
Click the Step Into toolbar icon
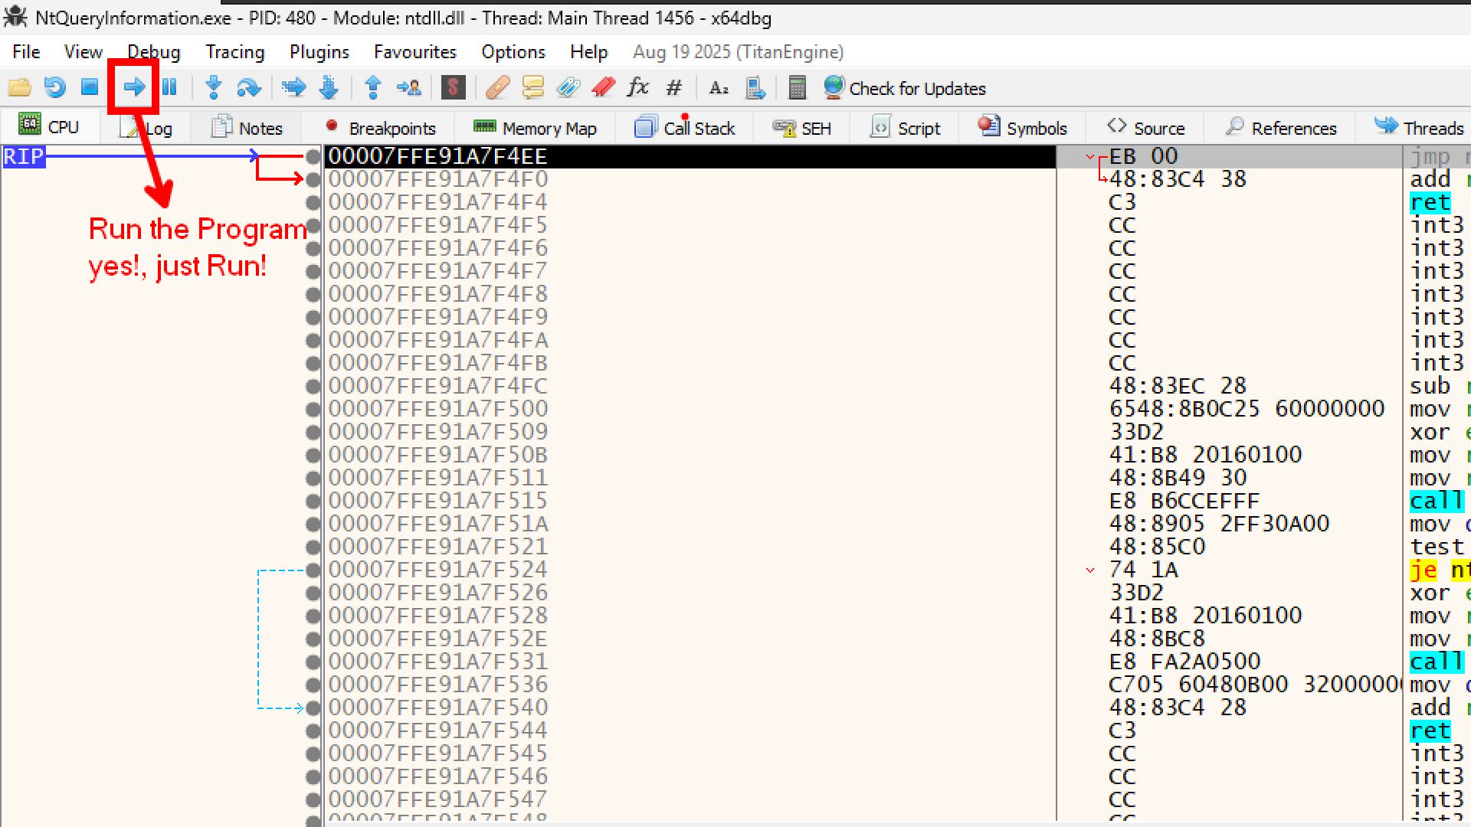(214, 87)
